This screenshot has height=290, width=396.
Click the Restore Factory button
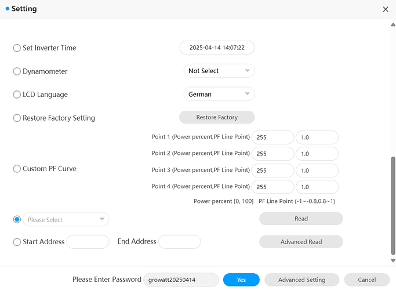(x=217, y=117)
